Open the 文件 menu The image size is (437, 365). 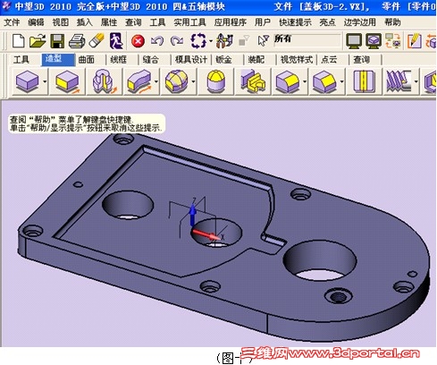tap(12, 22)
